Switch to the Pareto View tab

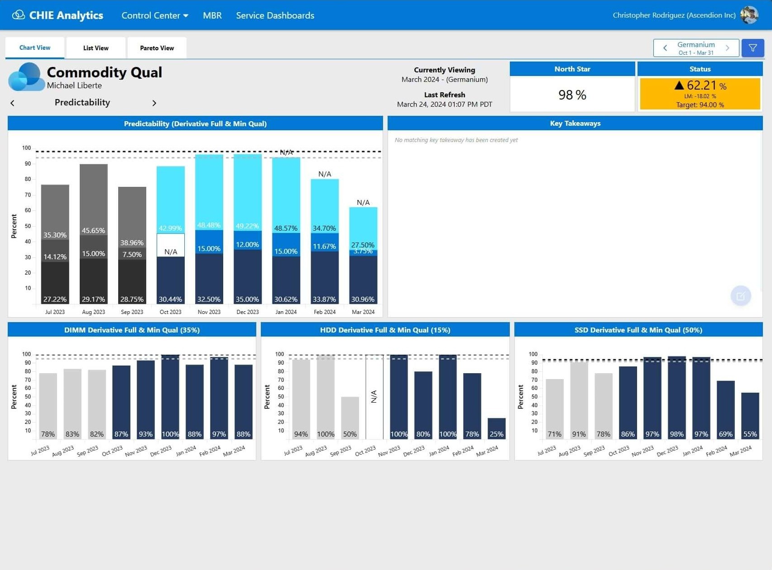coord(157,48)
